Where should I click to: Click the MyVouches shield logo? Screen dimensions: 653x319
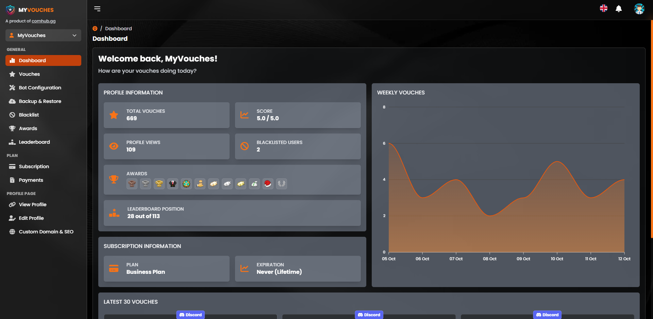pos(11,10)
